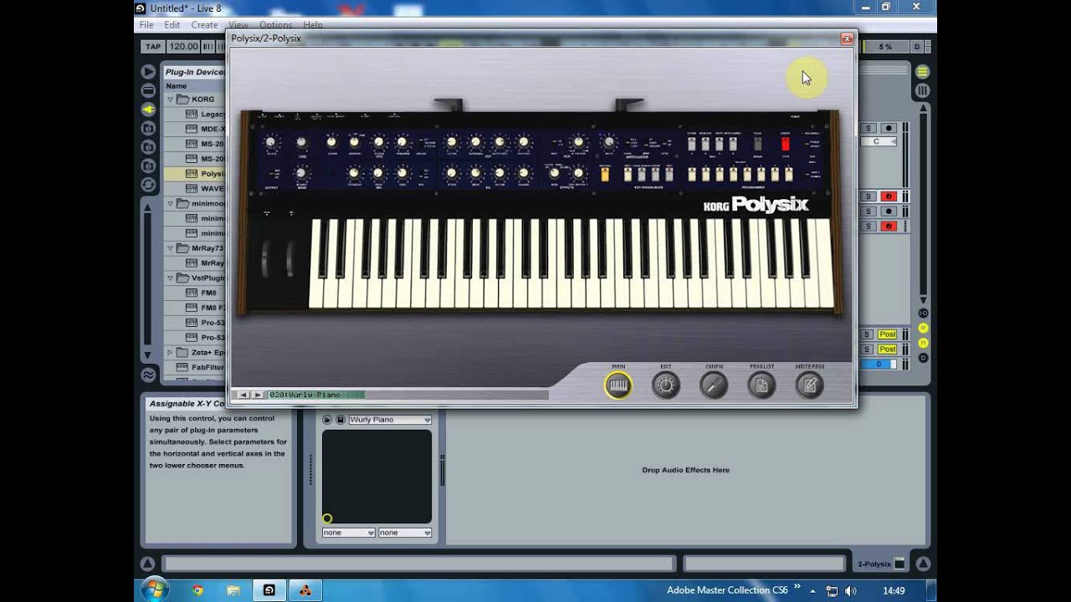
Task: Open the Wurly Piano preset chooser
Action: 390,420
